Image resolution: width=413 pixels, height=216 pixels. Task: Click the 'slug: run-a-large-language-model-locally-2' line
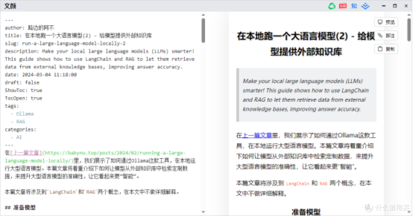(65, 43)
